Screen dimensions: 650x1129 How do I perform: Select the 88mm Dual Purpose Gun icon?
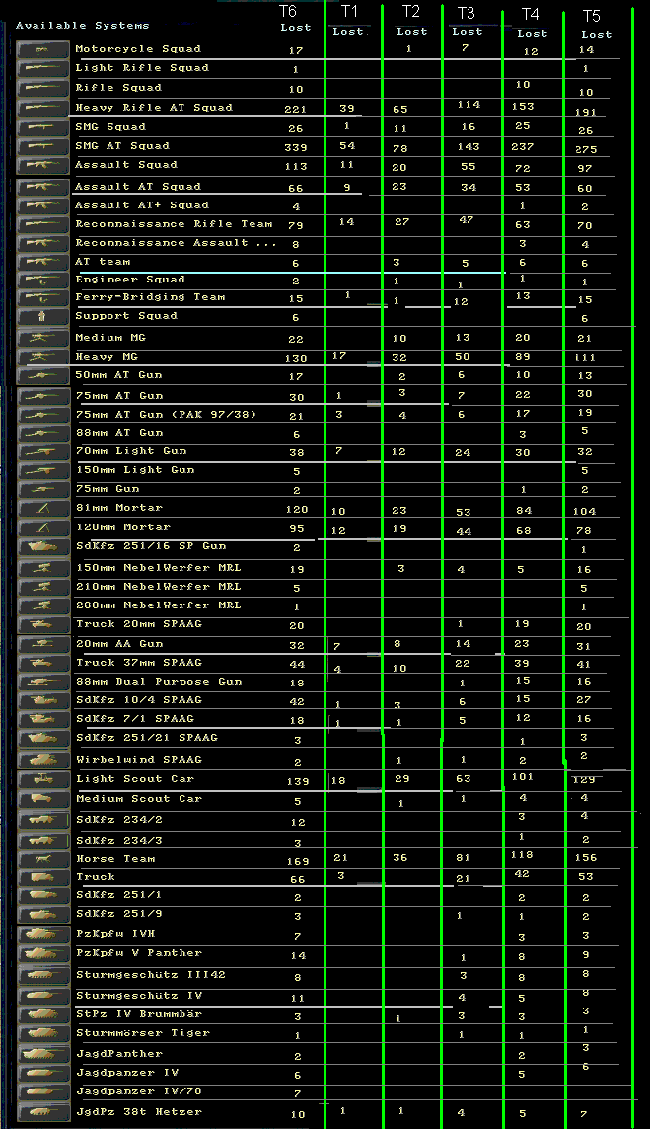(x=42, y=682)
